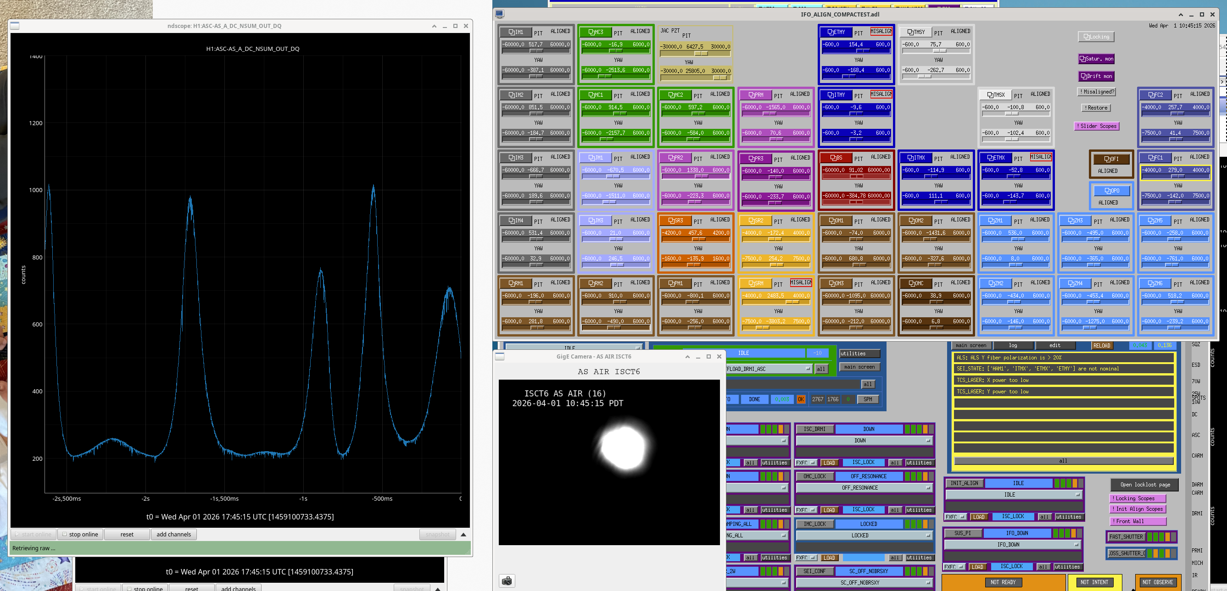Open ndscope window menu icon in titlebar
This screenshot has height=591, width=1227.
[15, 26]
